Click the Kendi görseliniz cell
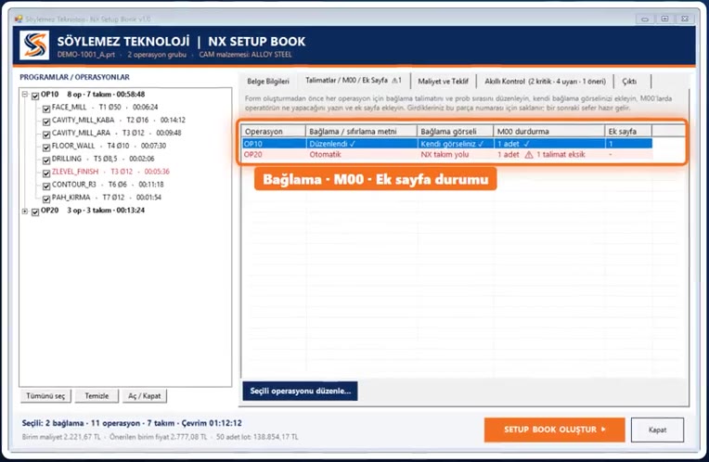The image size is (709, 462). 455,144
